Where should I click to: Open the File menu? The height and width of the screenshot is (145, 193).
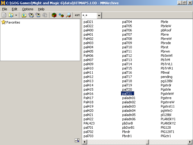[x=5, y=9]
